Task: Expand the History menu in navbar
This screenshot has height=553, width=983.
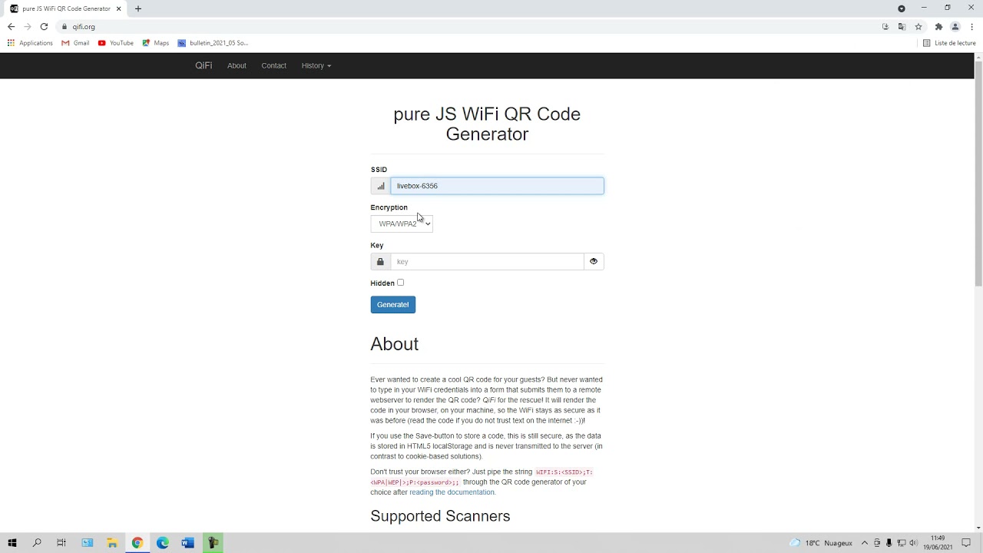Action: tap(316, 65)
